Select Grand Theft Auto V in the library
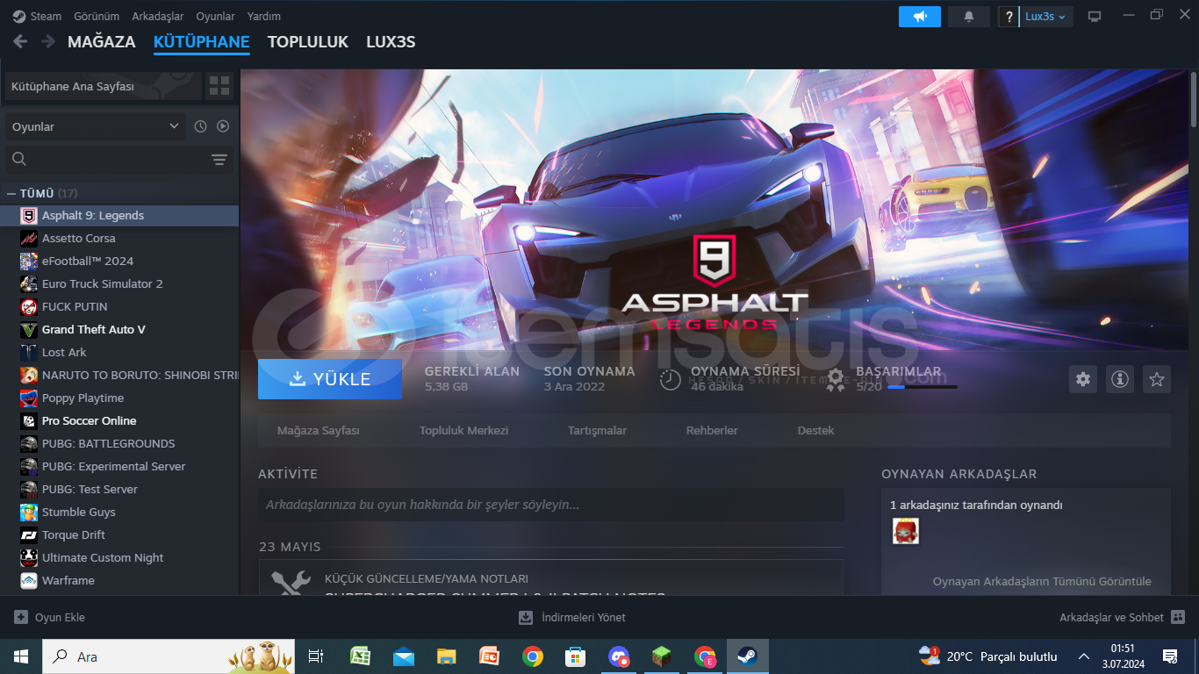This screenshot has height=674, width=1199. pyautogui.click(x=93, y=330)
